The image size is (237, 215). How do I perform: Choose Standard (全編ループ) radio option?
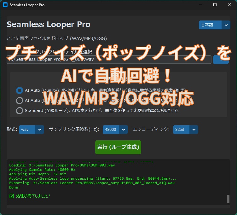coord(20,111)
